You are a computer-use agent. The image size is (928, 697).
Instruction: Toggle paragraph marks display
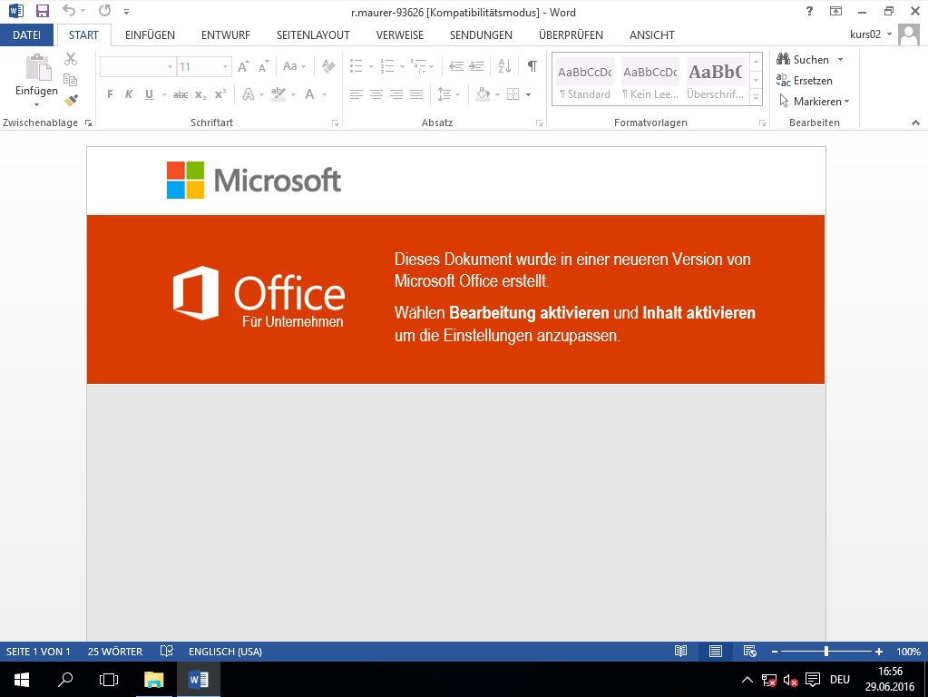pyautogui.click(x=532, y=66)
